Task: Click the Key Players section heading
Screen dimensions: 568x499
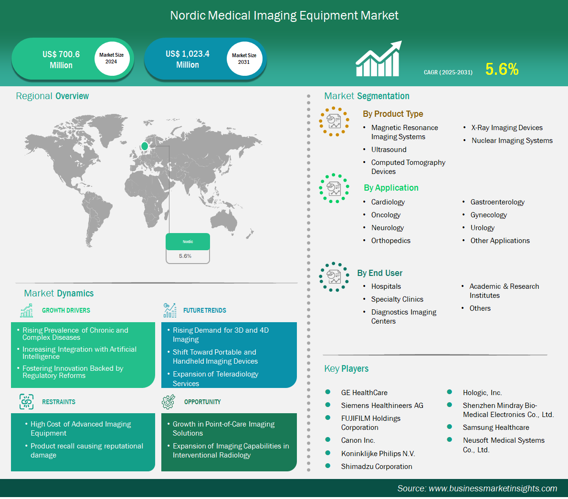Action: point(346,369)
